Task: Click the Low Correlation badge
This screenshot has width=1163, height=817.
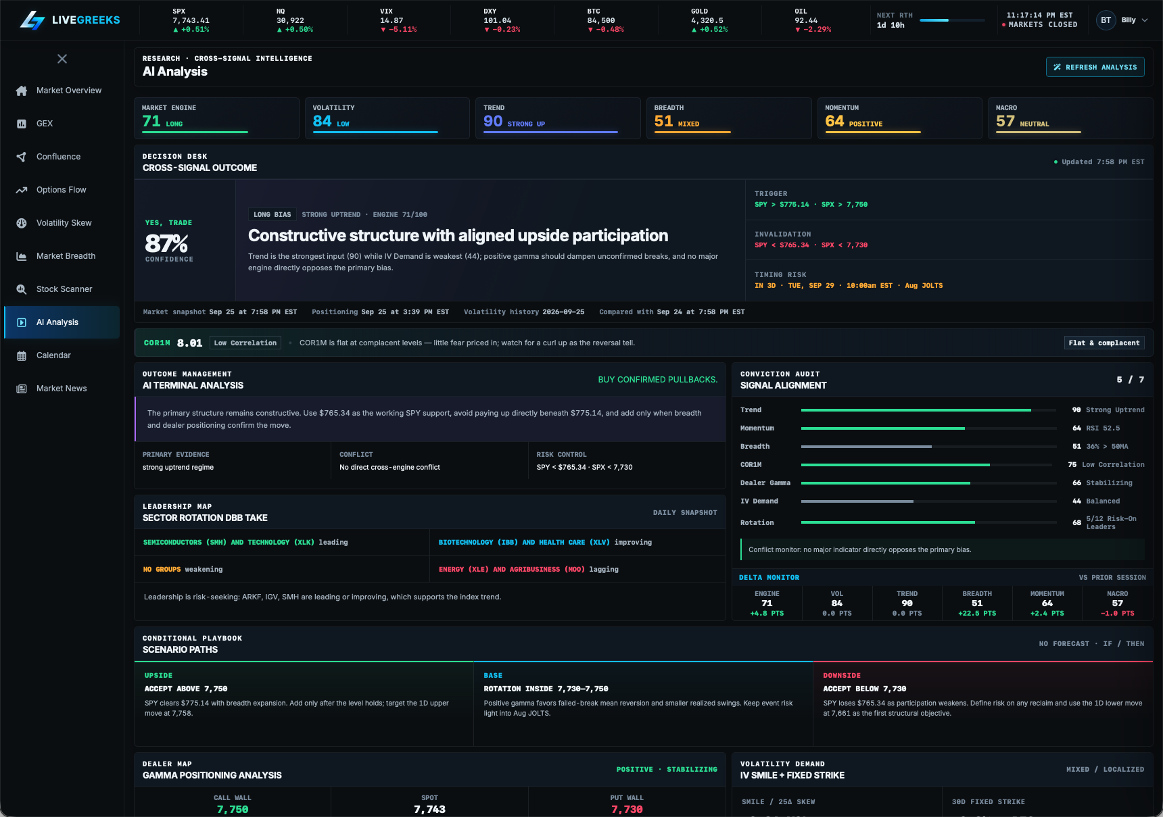Action: (245, 343)
